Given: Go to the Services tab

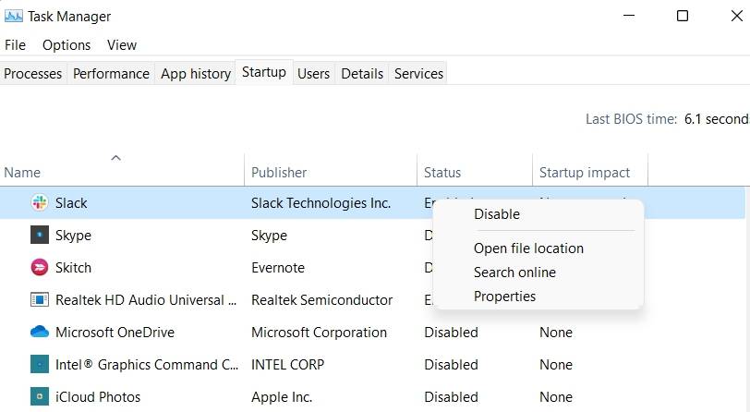Looking at the screenshot, I should coord(418,74).
